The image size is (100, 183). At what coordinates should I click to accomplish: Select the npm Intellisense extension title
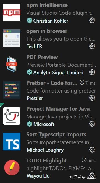pyautogui.click(x=47, y=5)
